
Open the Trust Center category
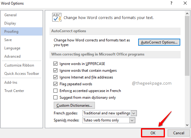pyautogui.click(x=14, y=91)
